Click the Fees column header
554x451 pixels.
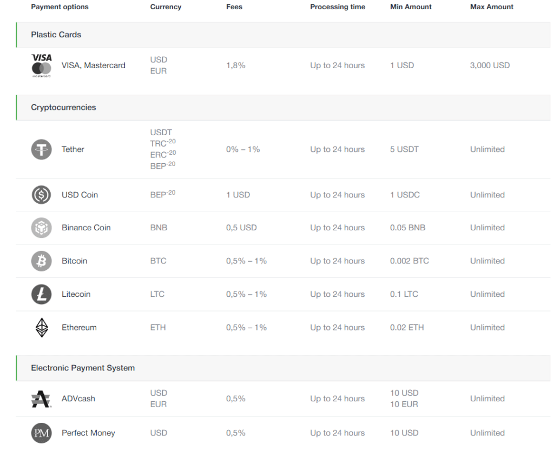[x=234, y=6]
